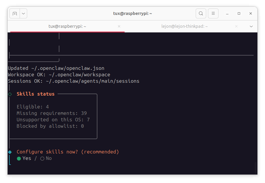Expand the new tab profile dropdown arrow
This screenshot has height=183, width=265.
(23, 13)
